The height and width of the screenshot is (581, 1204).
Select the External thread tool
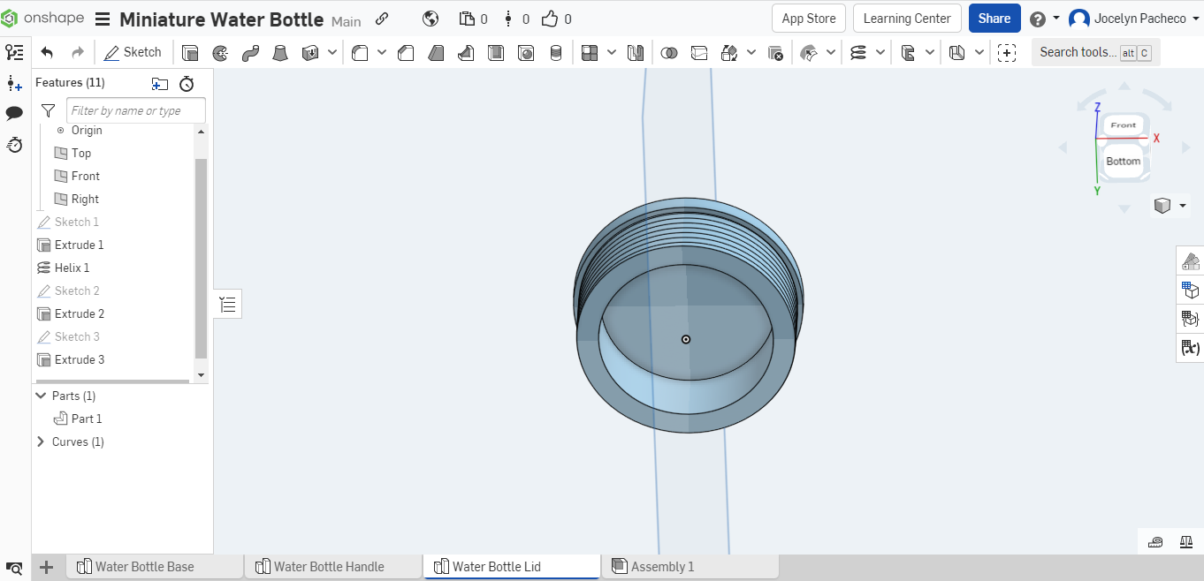point(556,53)
